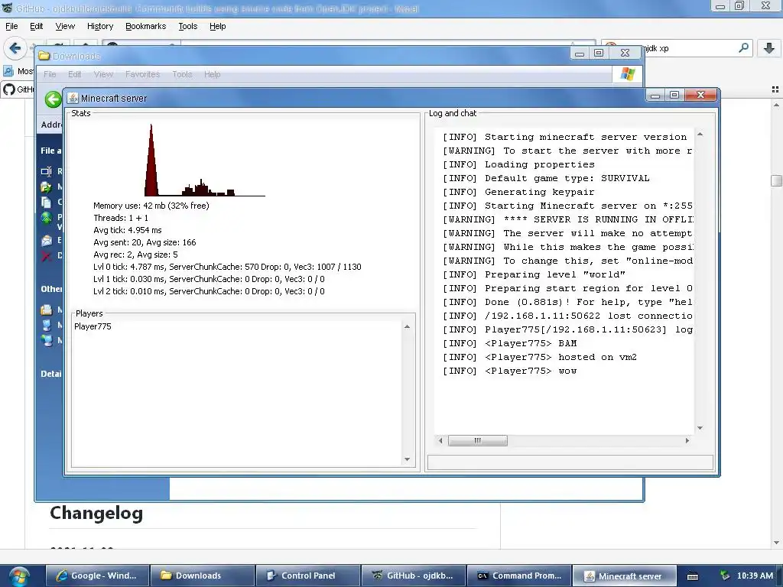This screenshot has width=783, height=587.
Task: Click the memory usage graph in Stats
Action: tap(205, 161)
